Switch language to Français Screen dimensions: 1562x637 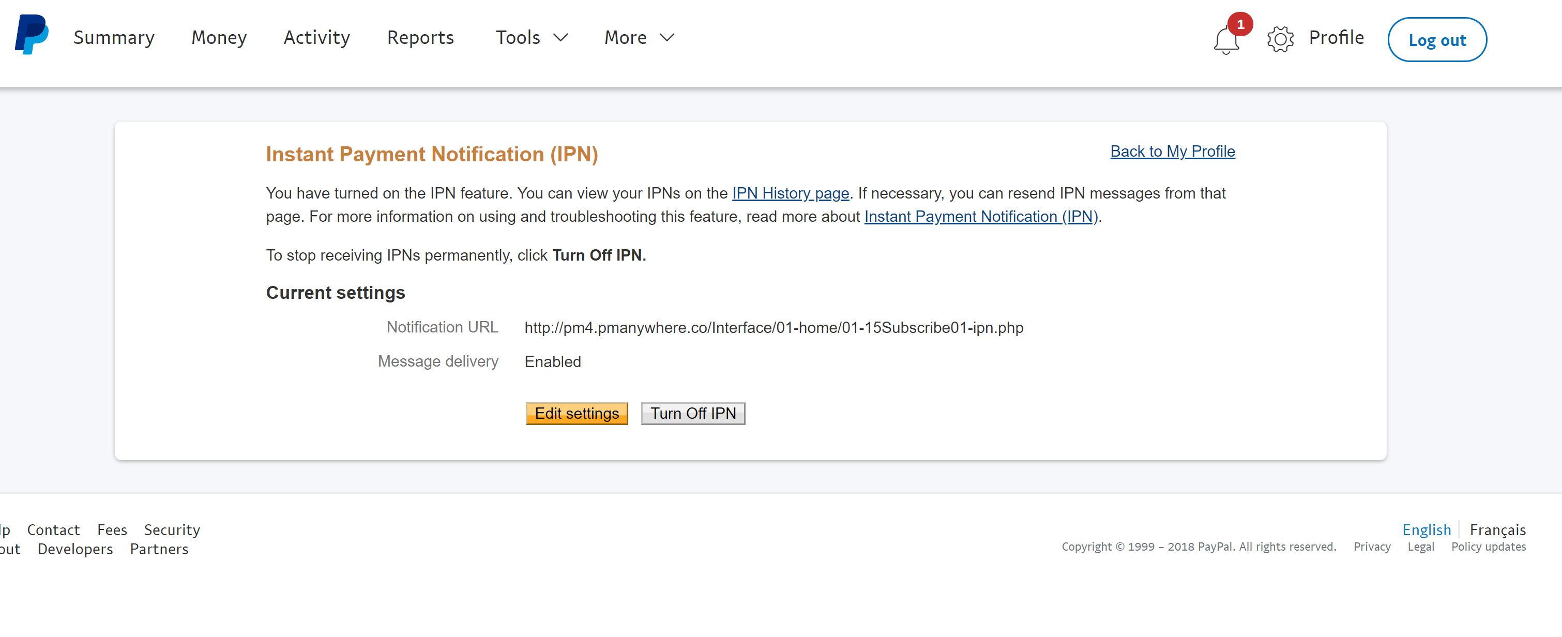(x=1497, y=530)
